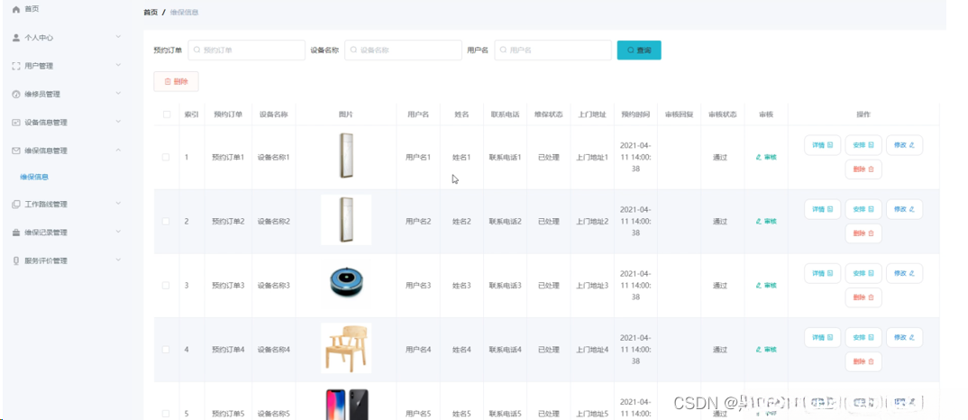Image resolution: width=968 pixels, height=420 pixels.
Task: Open the 用户管理 menu item
Action: 66,66
